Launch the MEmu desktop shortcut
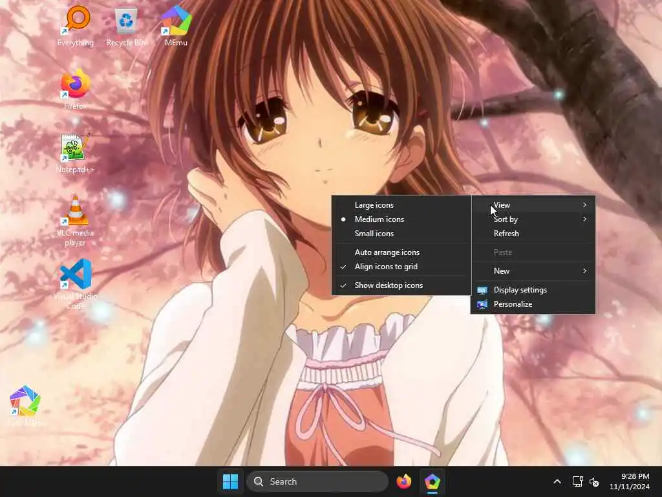Image resolution: width=662 pixels, height=497 pixels. pyautogui.click(x=176, y=25)
